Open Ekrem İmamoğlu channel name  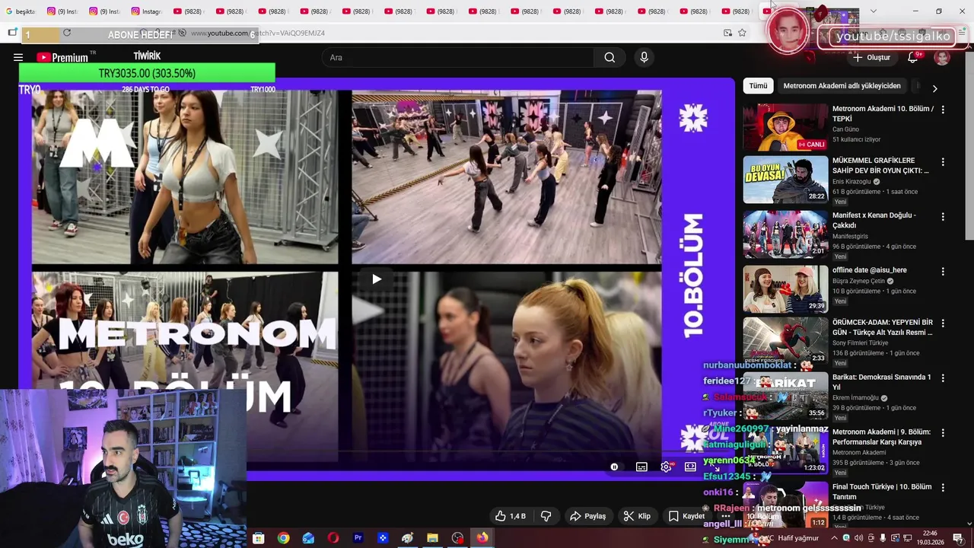(x=855, y=398)
